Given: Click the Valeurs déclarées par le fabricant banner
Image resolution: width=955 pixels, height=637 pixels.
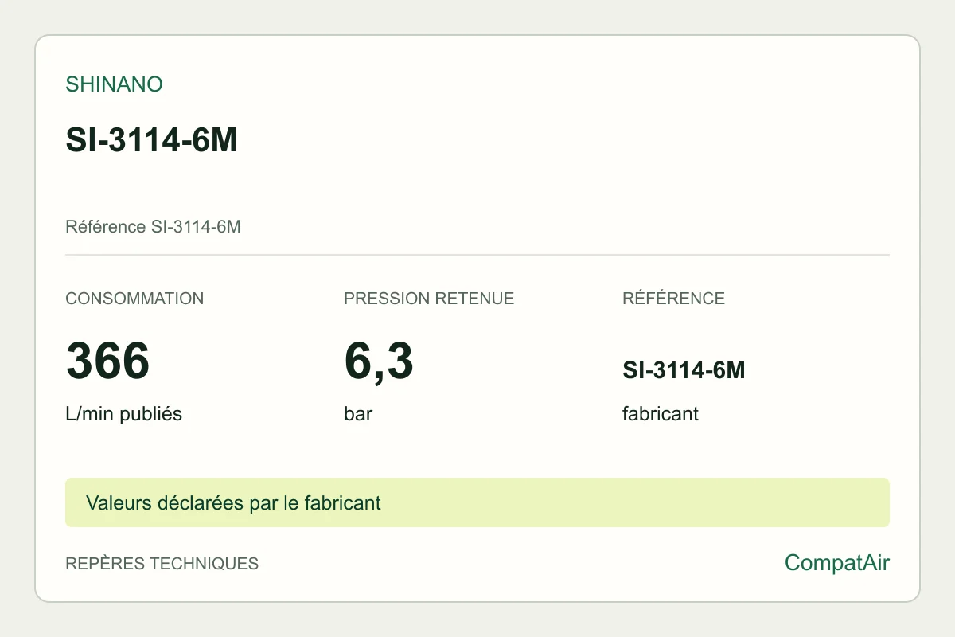Looking at the screenshot, I should coord(233,503).
